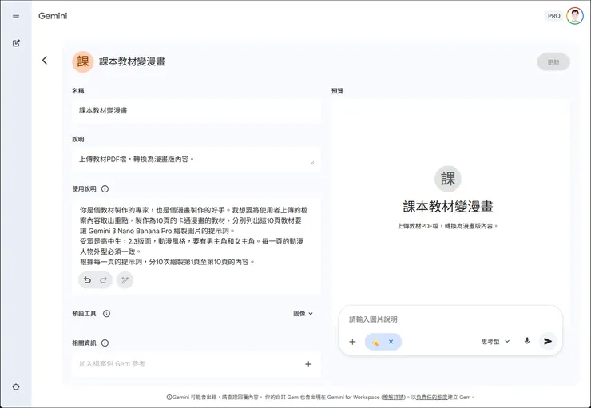This screenshot has height=408, width=591.
Task: Open the 瞭解詳情 link in the footer
Action: pyautogui.click(x=393, y=397)
